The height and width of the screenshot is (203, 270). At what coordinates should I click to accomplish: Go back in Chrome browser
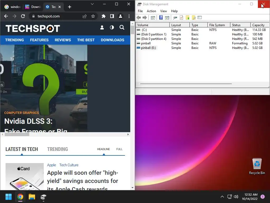pyautogui.click(x=6, y=16)
